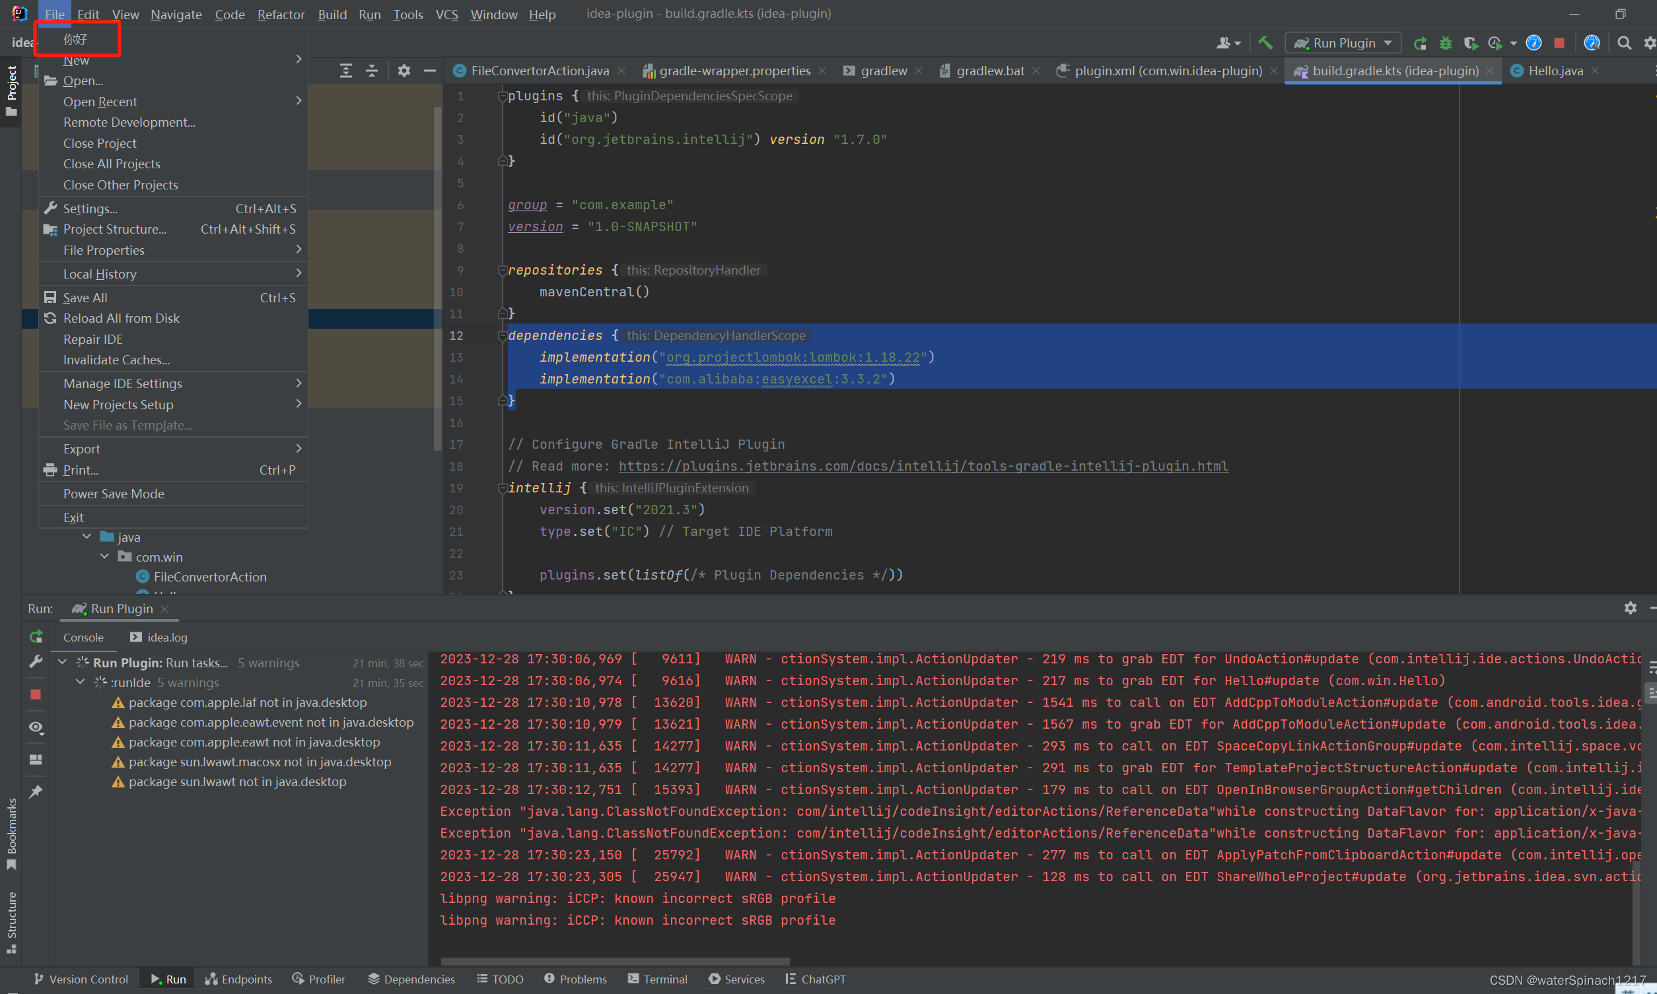Click Project Structure... menu entry
This screenshot has height=994, width=1657.
click(174, 229)
